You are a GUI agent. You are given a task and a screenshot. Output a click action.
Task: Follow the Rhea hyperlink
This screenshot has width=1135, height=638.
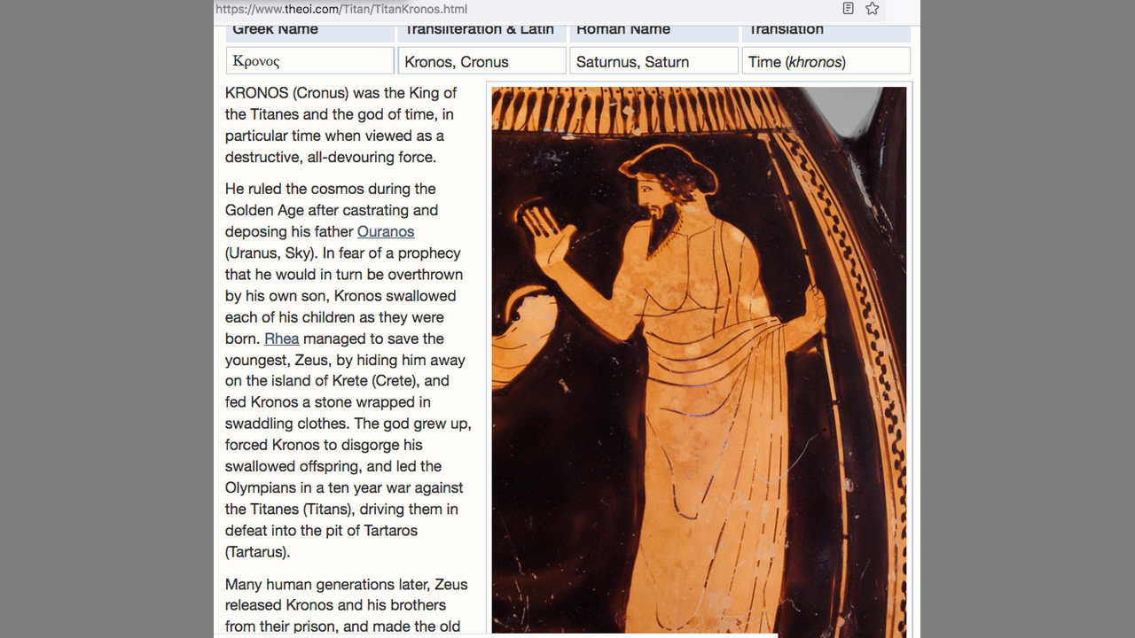(281, 338)
